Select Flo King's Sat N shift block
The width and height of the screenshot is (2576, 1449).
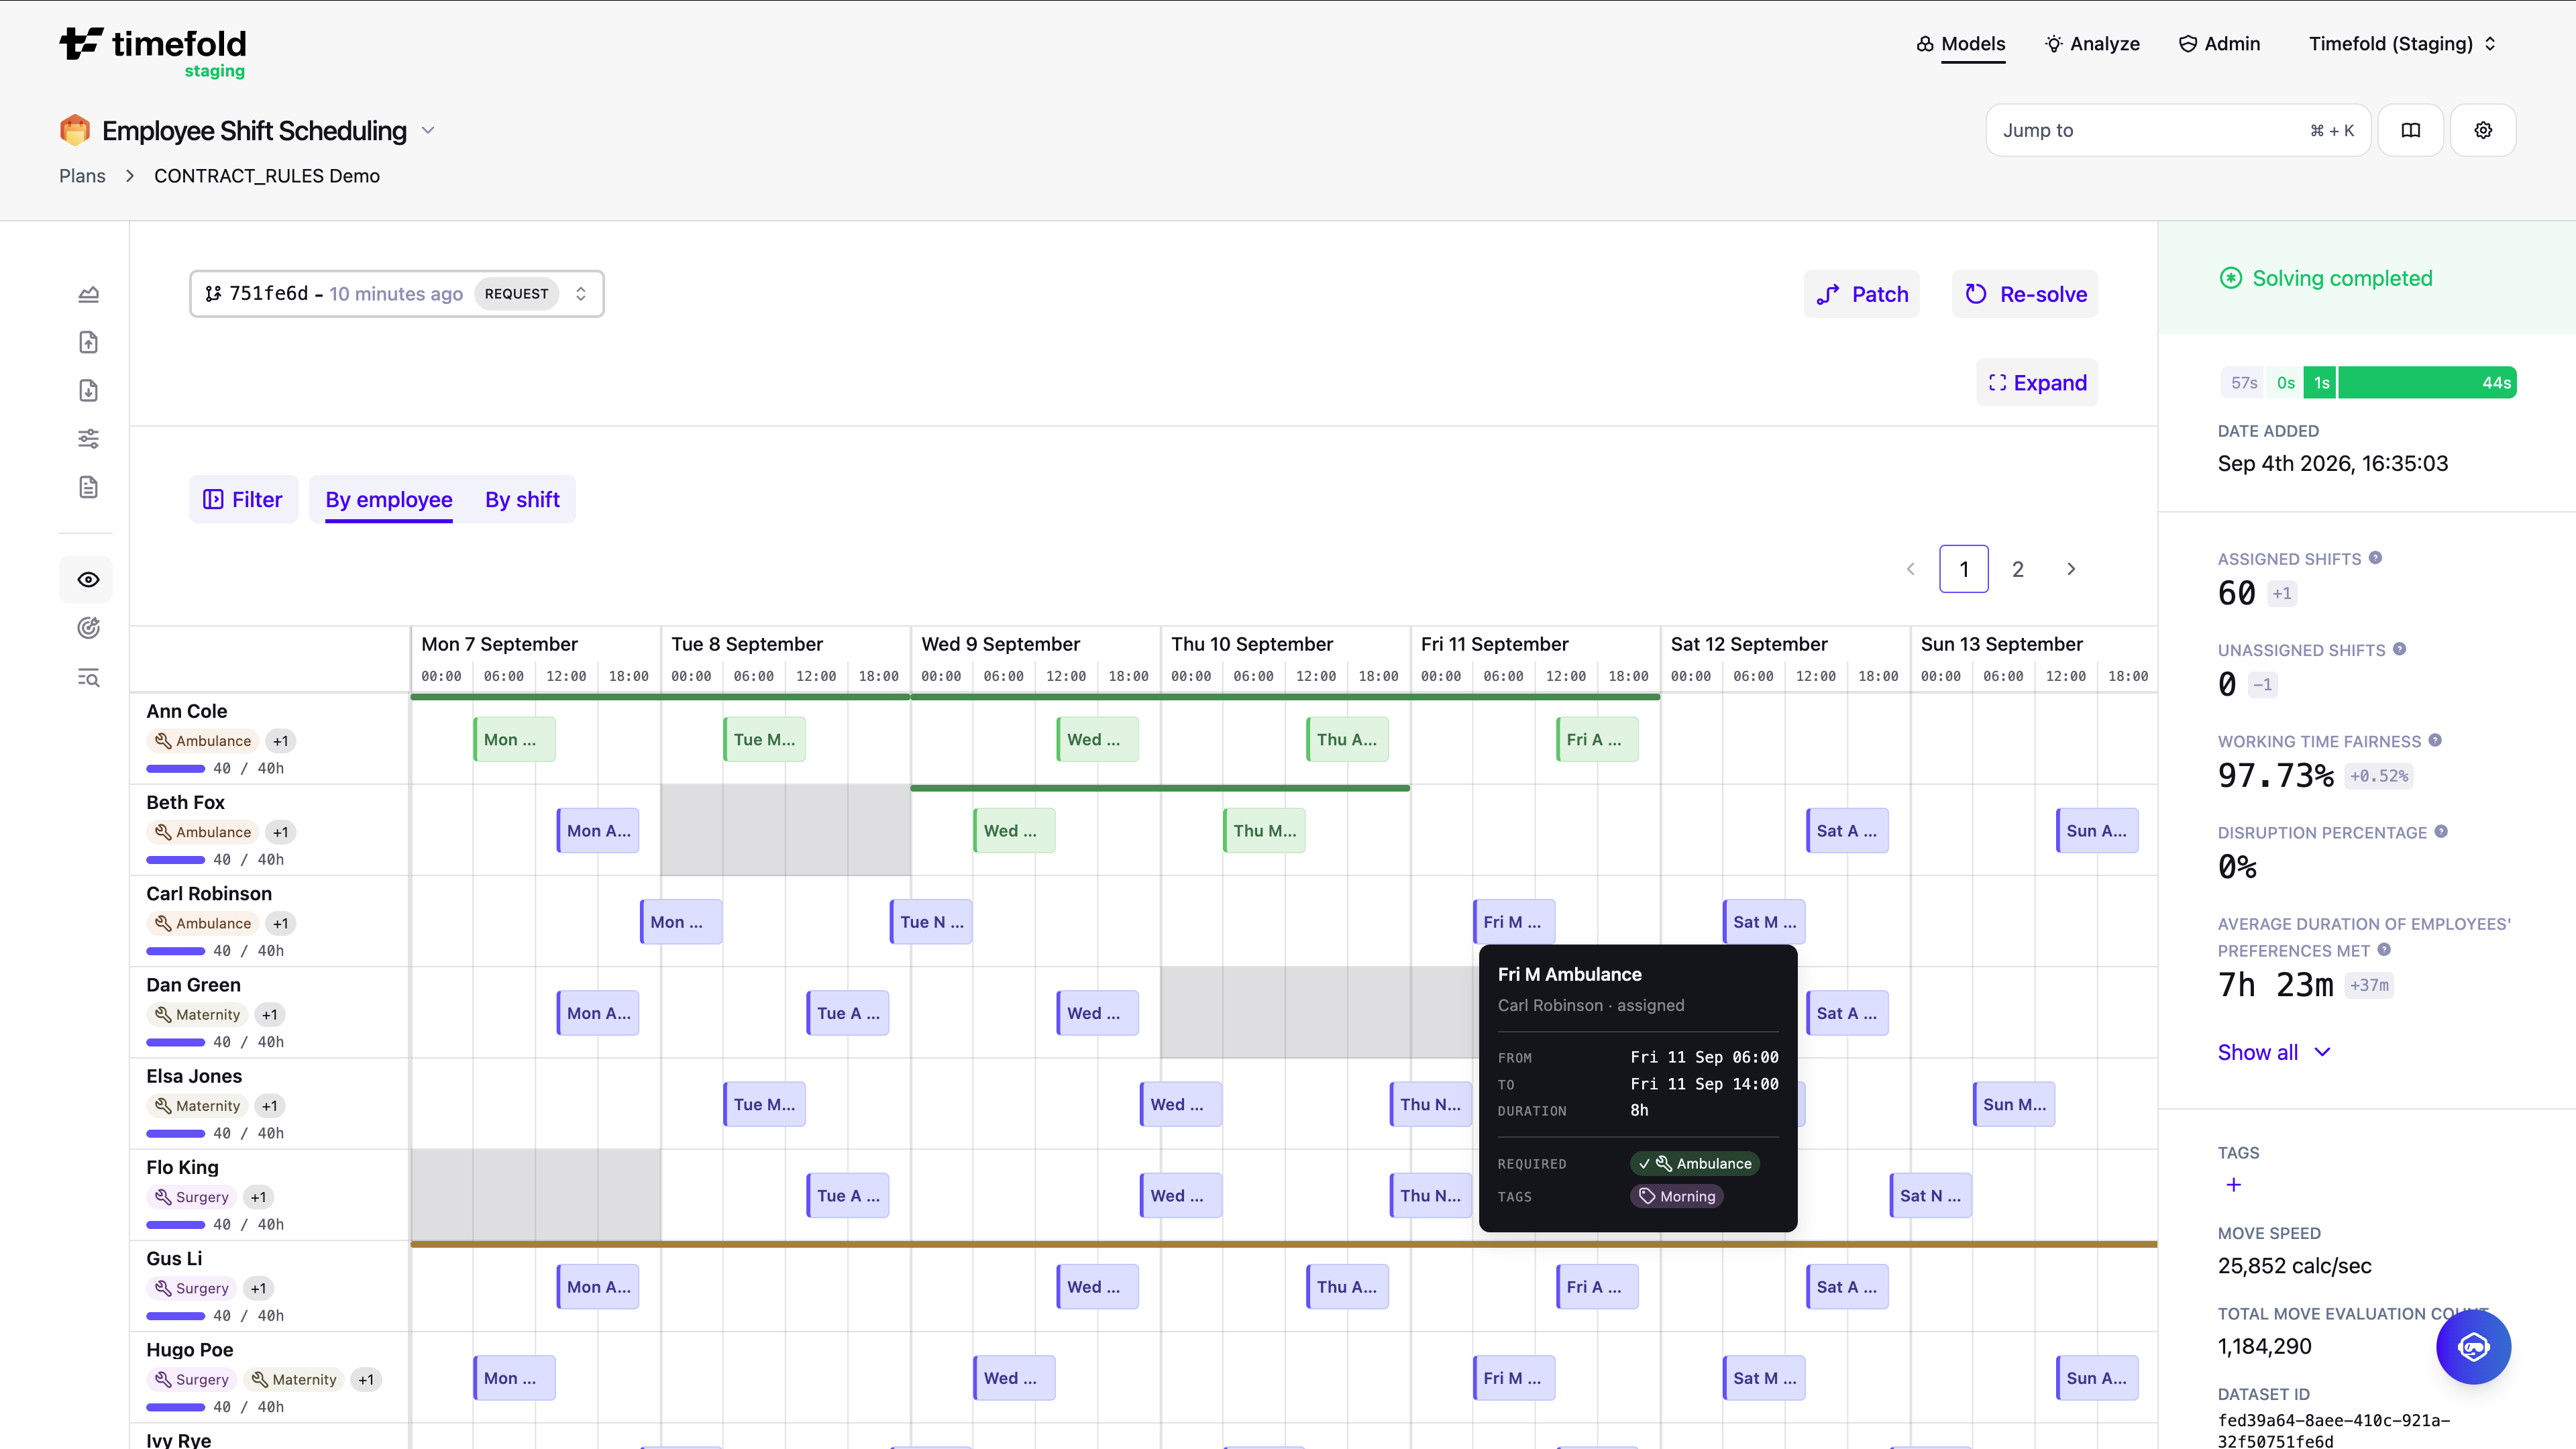point(1931,1196)
